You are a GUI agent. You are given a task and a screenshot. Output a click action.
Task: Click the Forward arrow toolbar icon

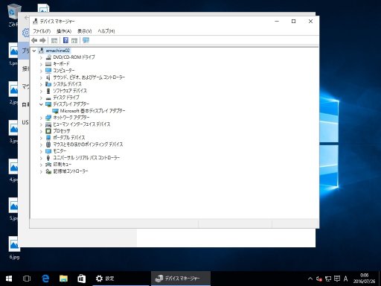[42, 40]
